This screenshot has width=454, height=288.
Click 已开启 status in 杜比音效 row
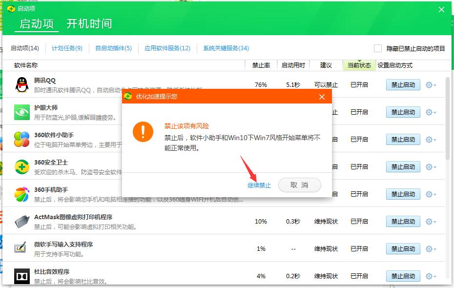[359, 276]
